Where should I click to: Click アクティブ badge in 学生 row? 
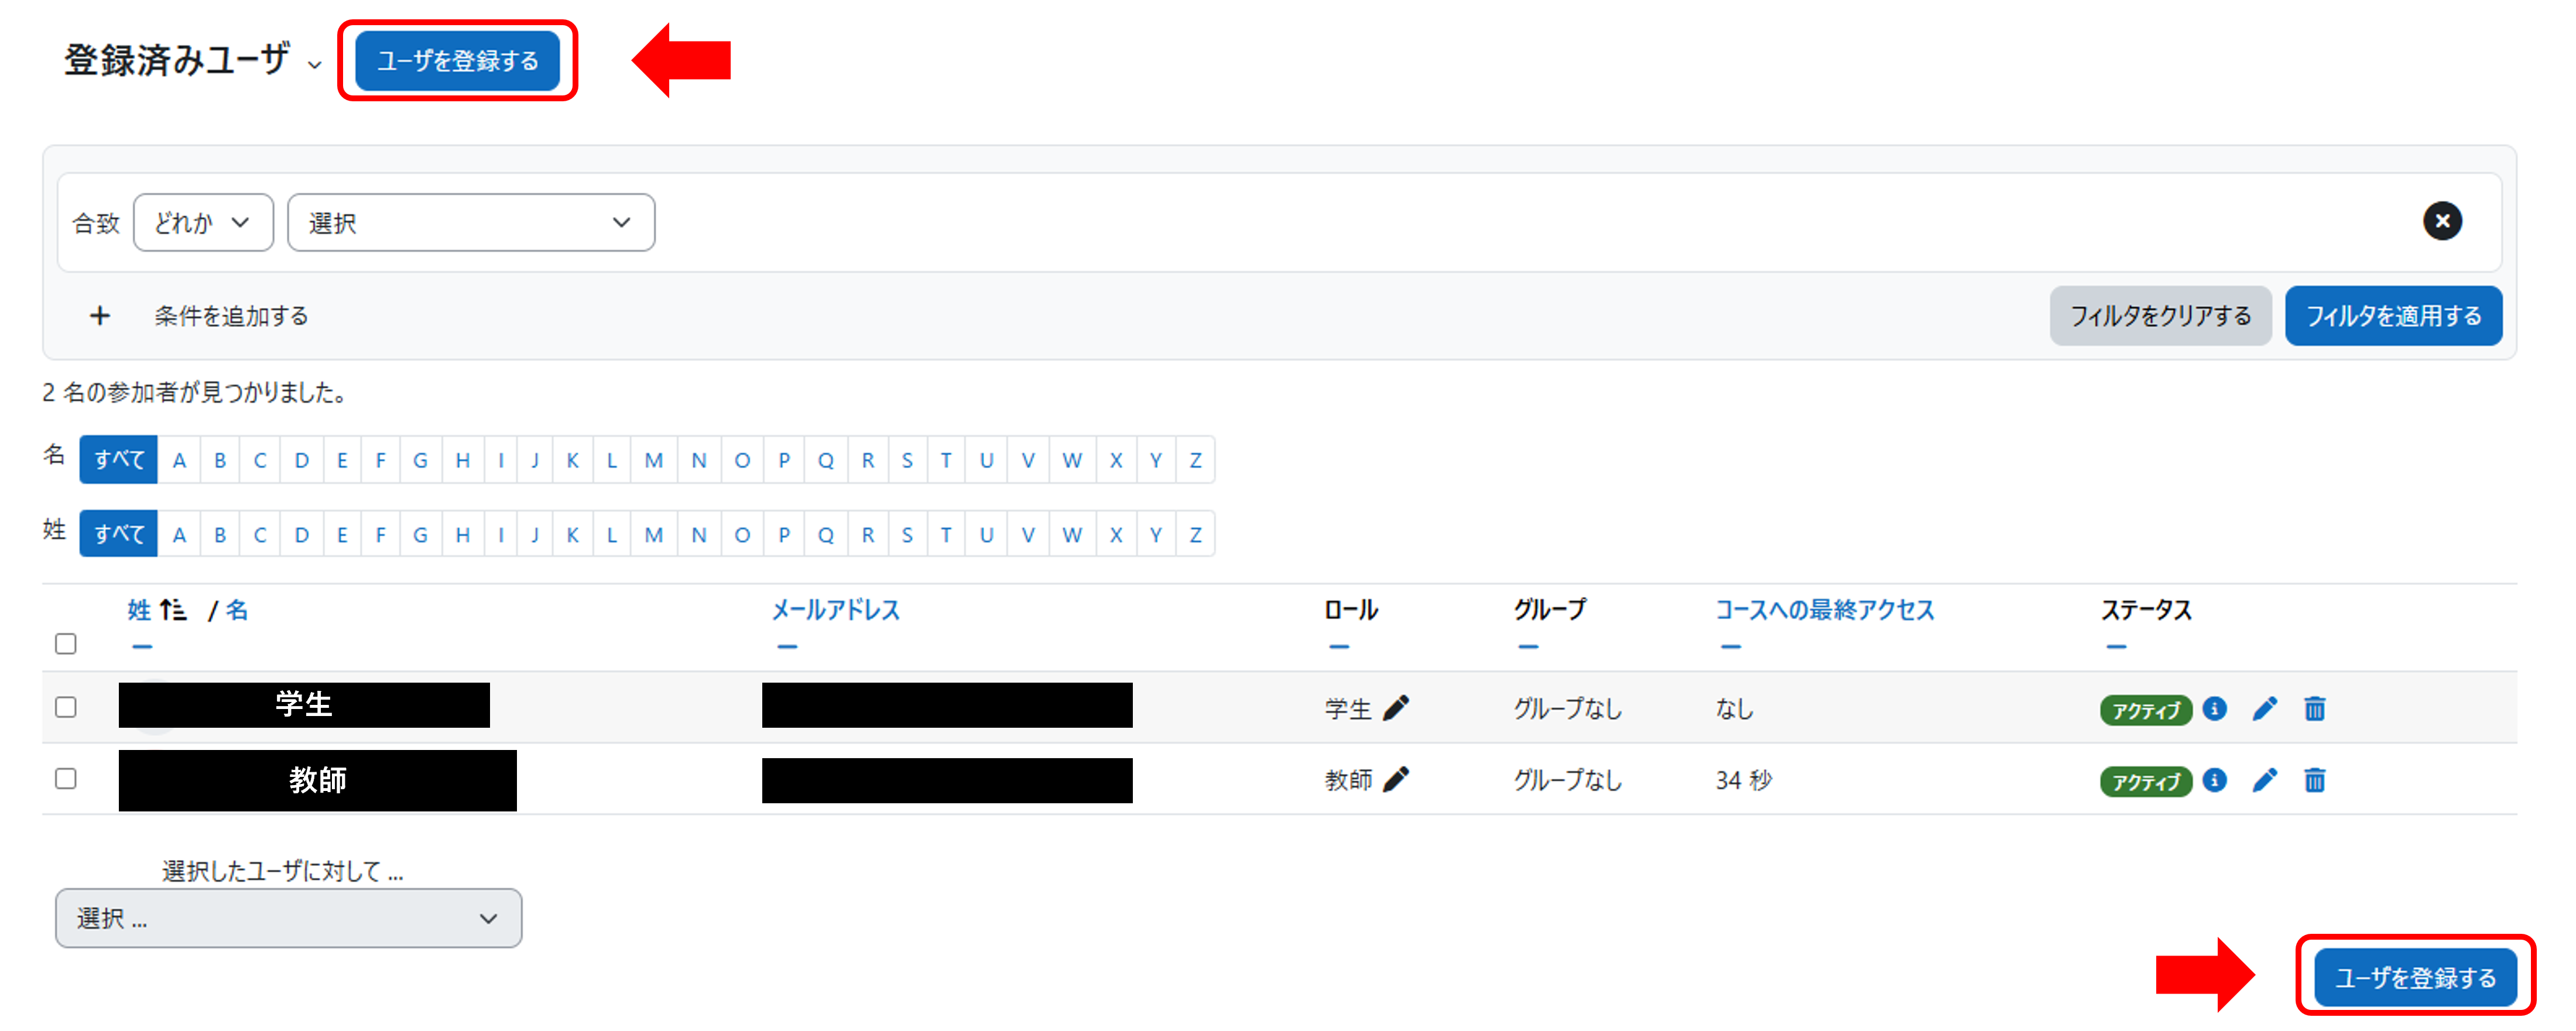click(x=2145, y=710)
